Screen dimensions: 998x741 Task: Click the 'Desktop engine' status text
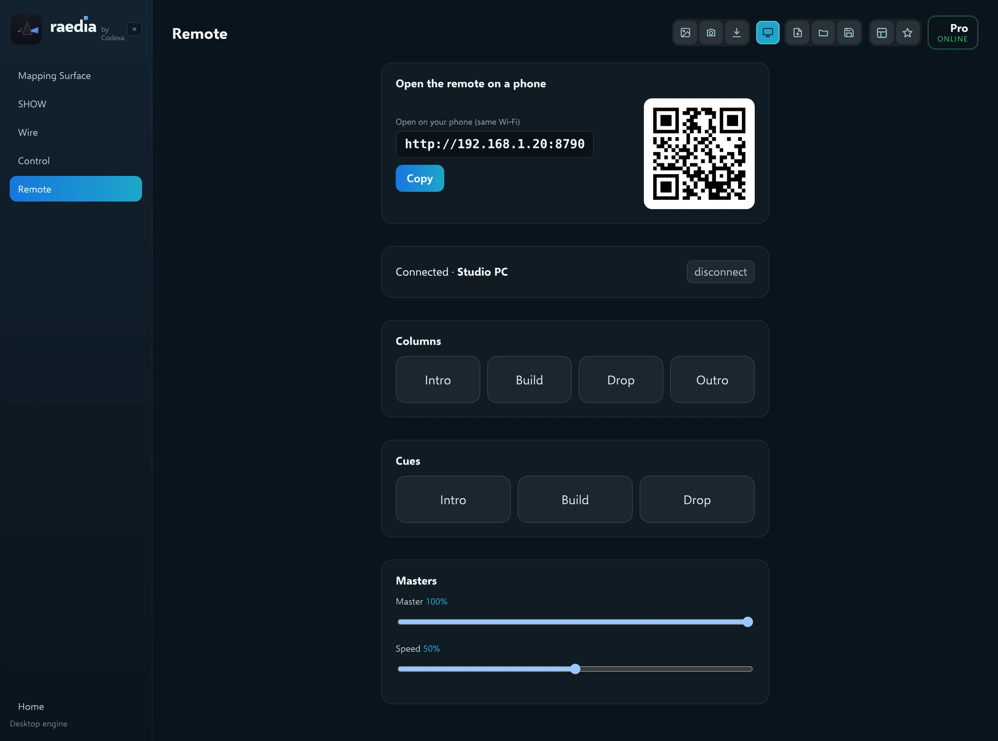tap(39, 724)
